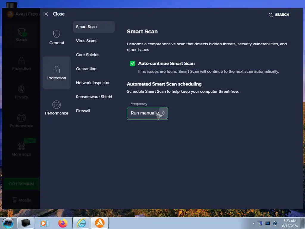Open the General settings category
This screenshot has width=305, height=229.
57,37
